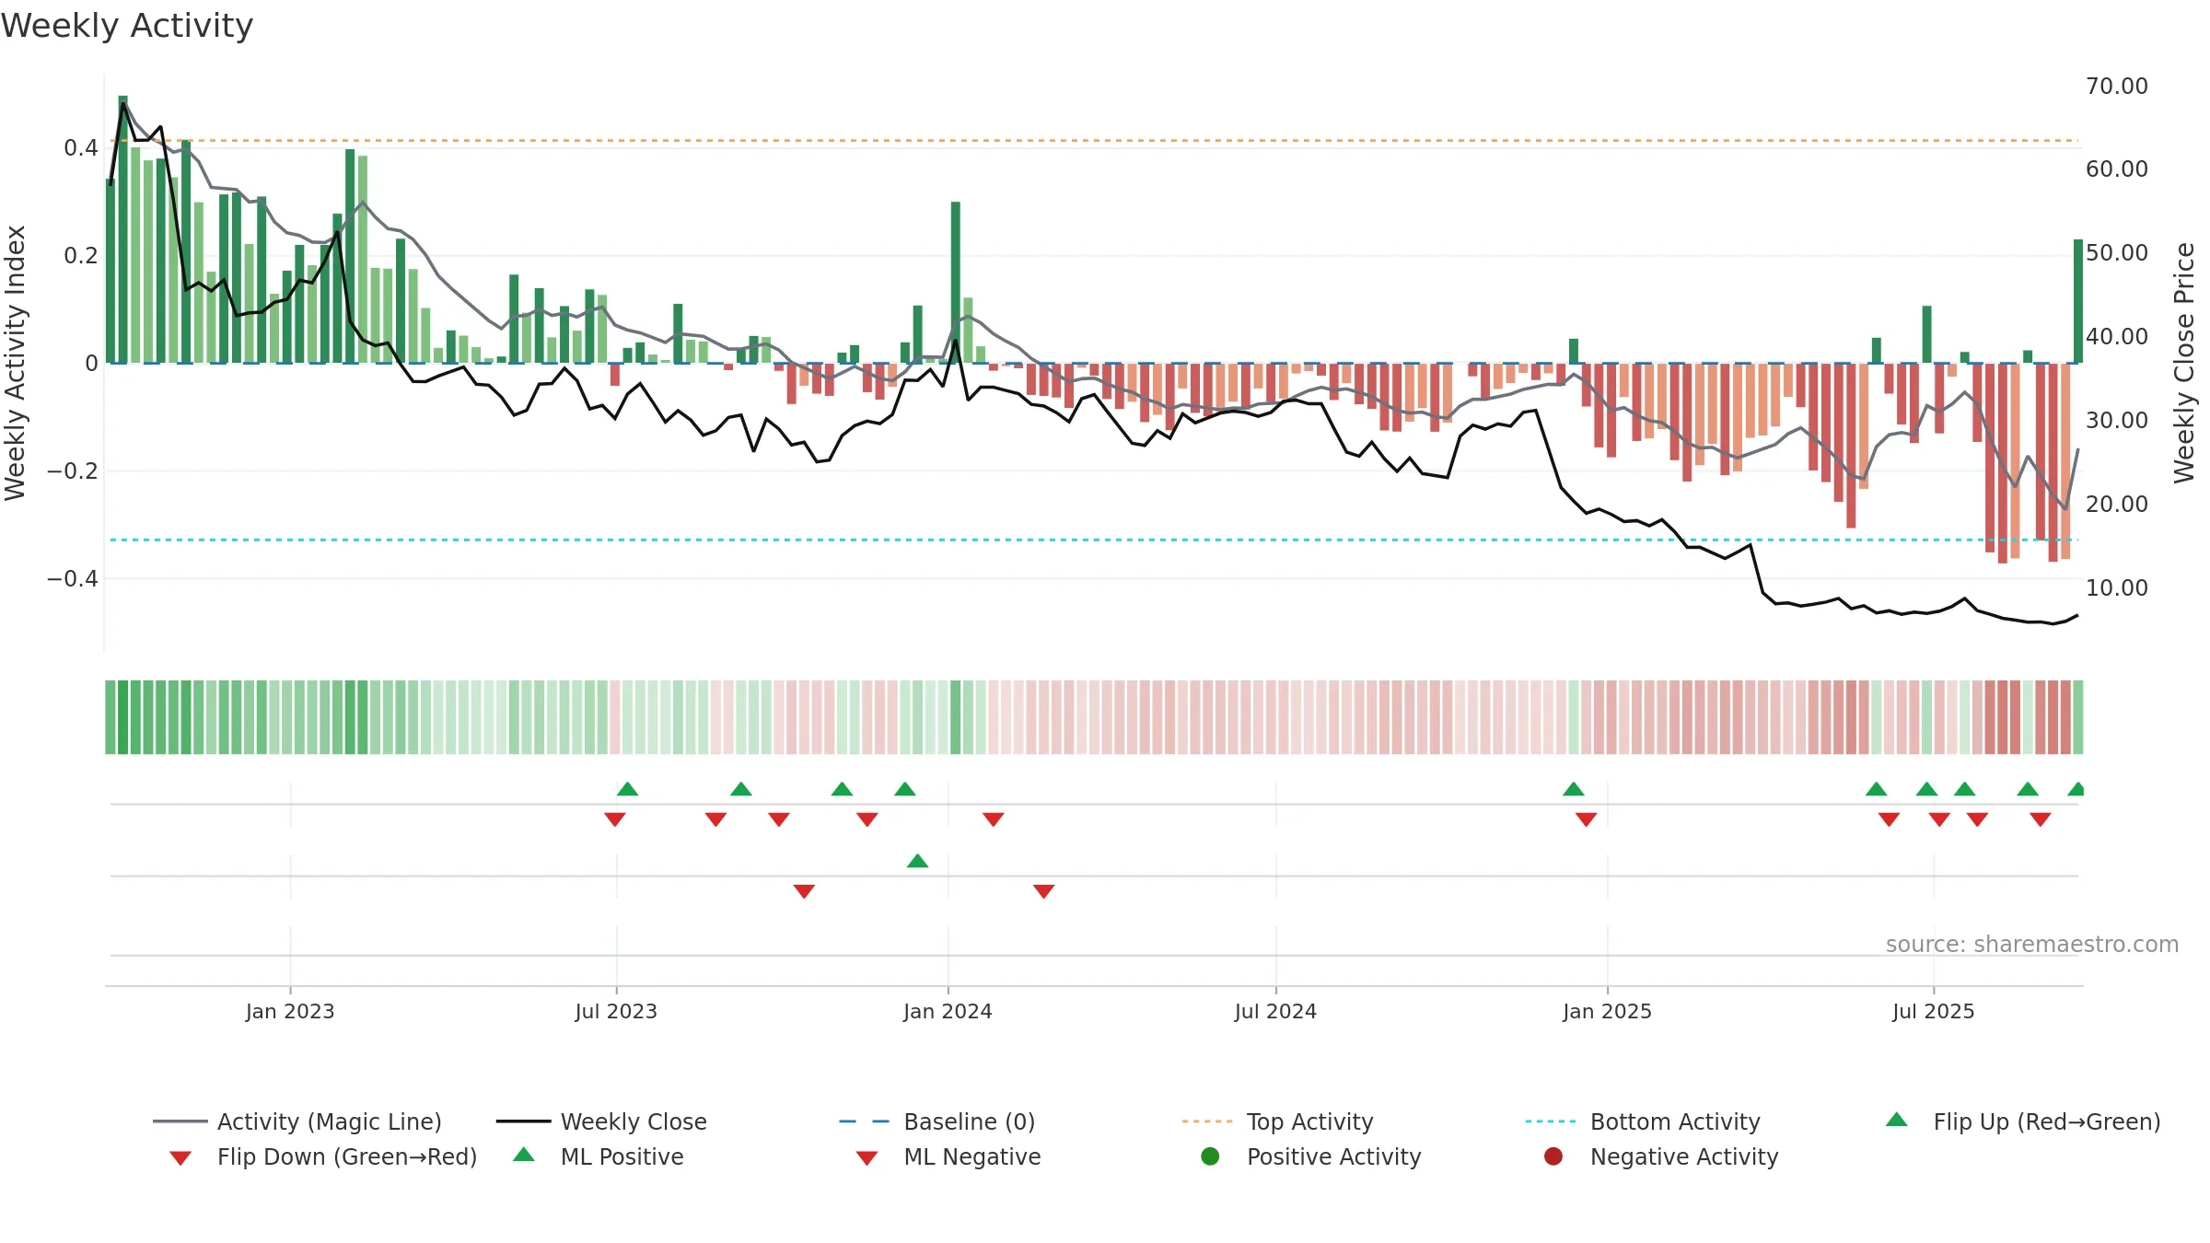Select the lone ML Positive marker near Jan 2024
The width and height of the screenshot is (2210, 1243).
point(917,861)
